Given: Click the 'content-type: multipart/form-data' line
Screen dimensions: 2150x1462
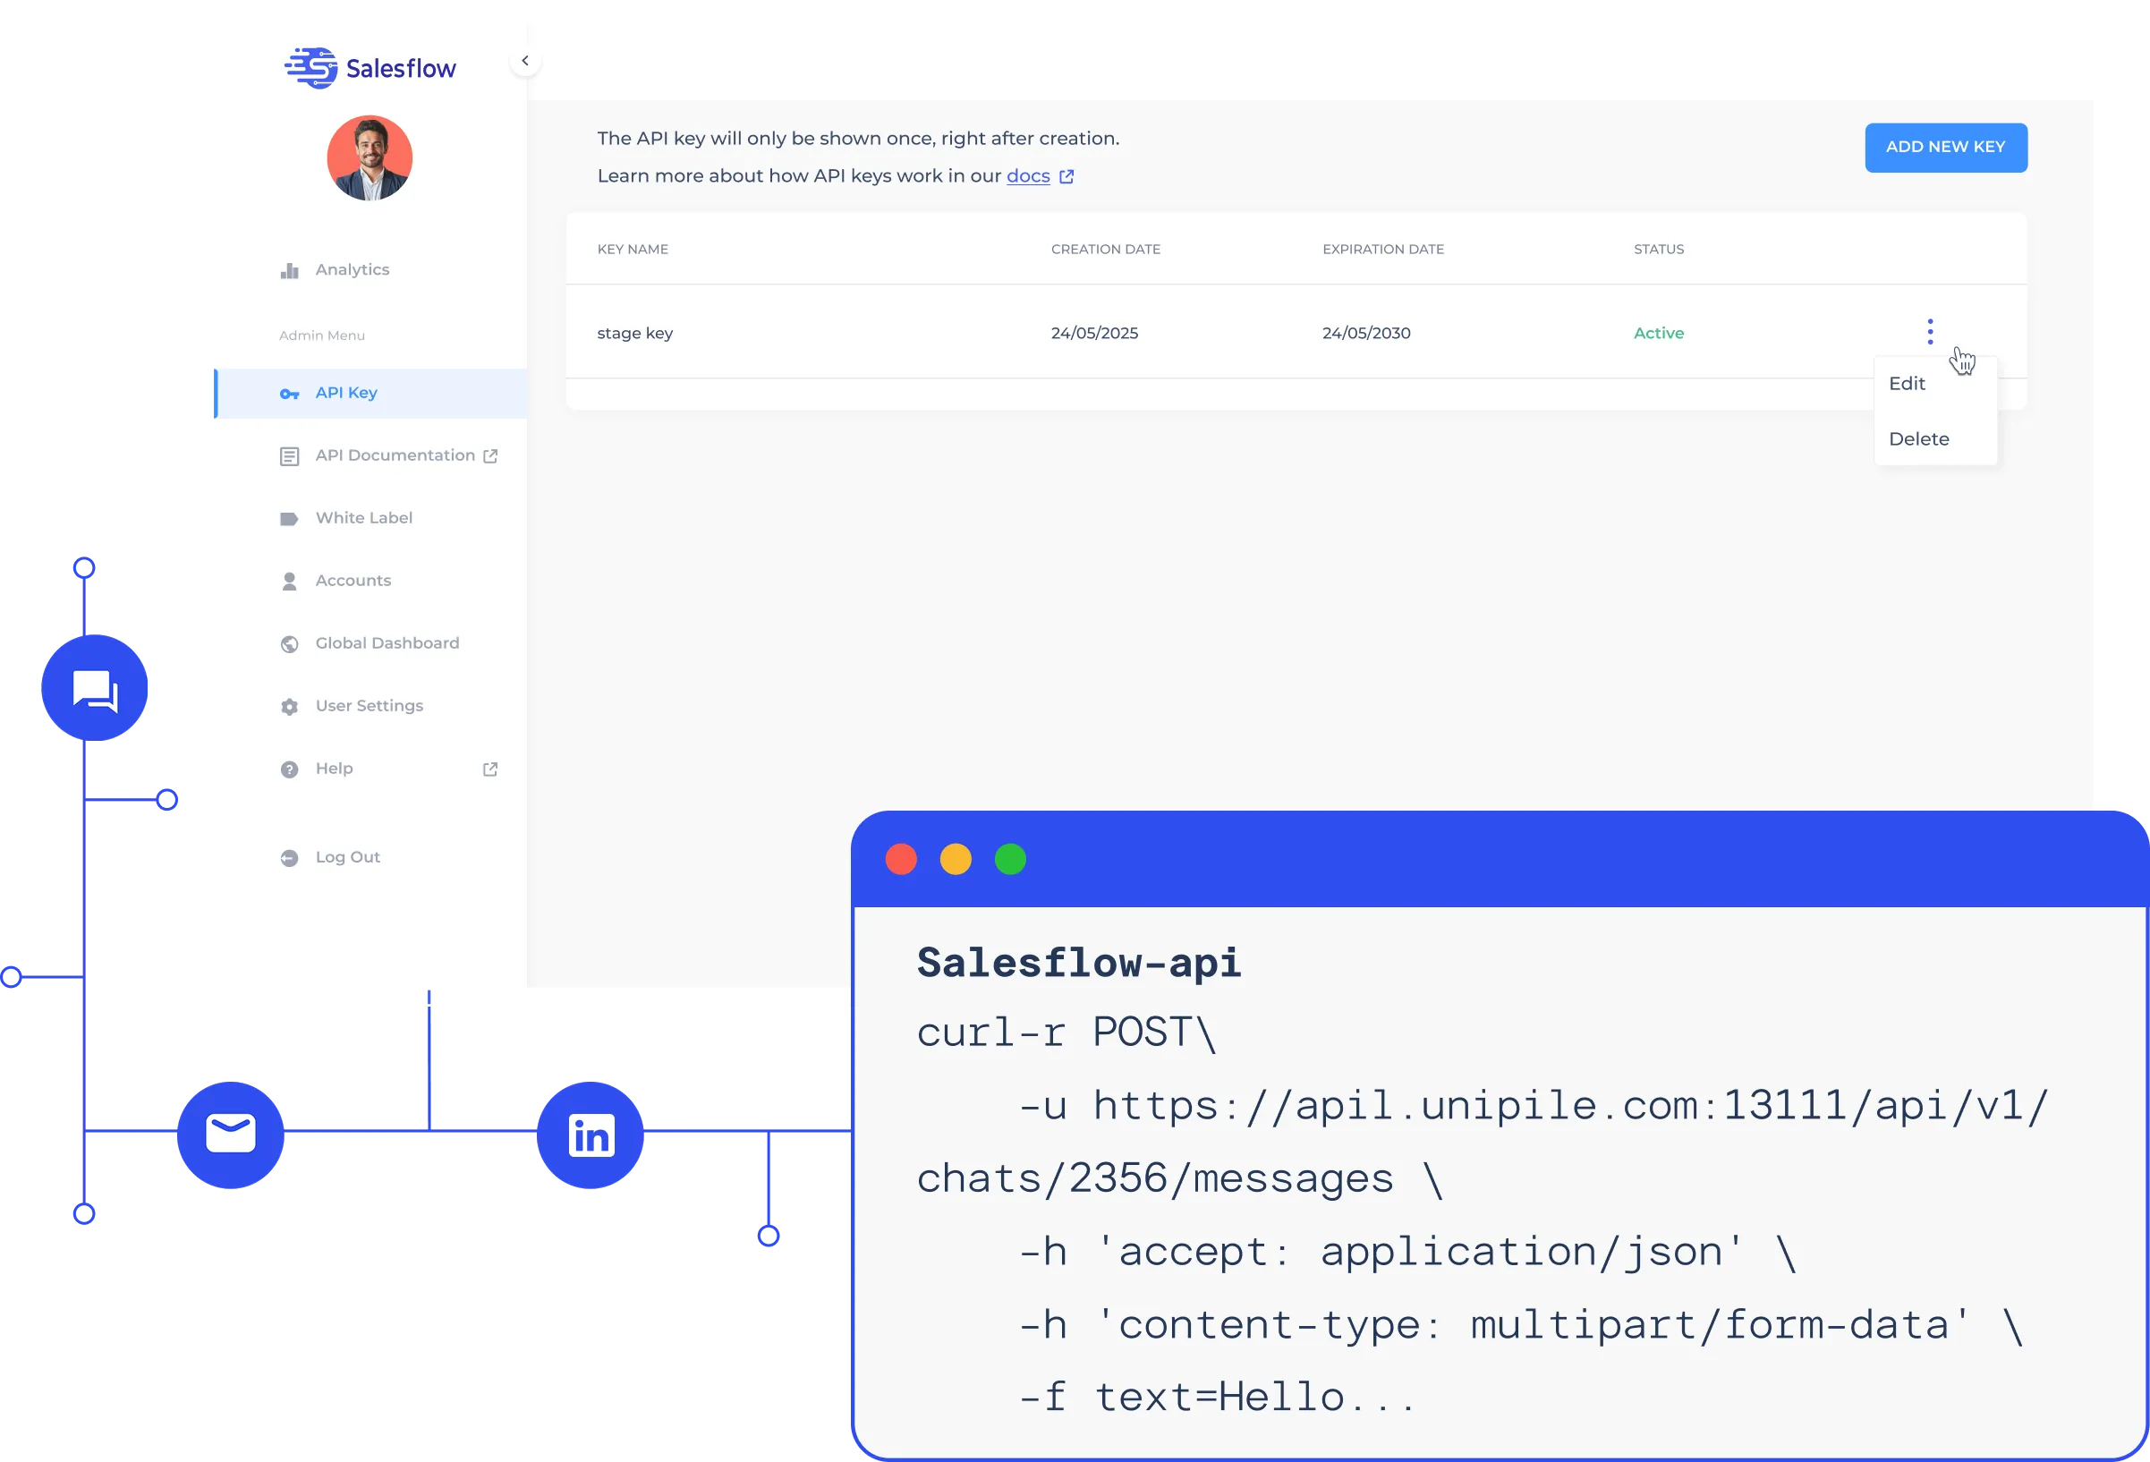Looking at the screenshot, I should coord(1521,1326).
